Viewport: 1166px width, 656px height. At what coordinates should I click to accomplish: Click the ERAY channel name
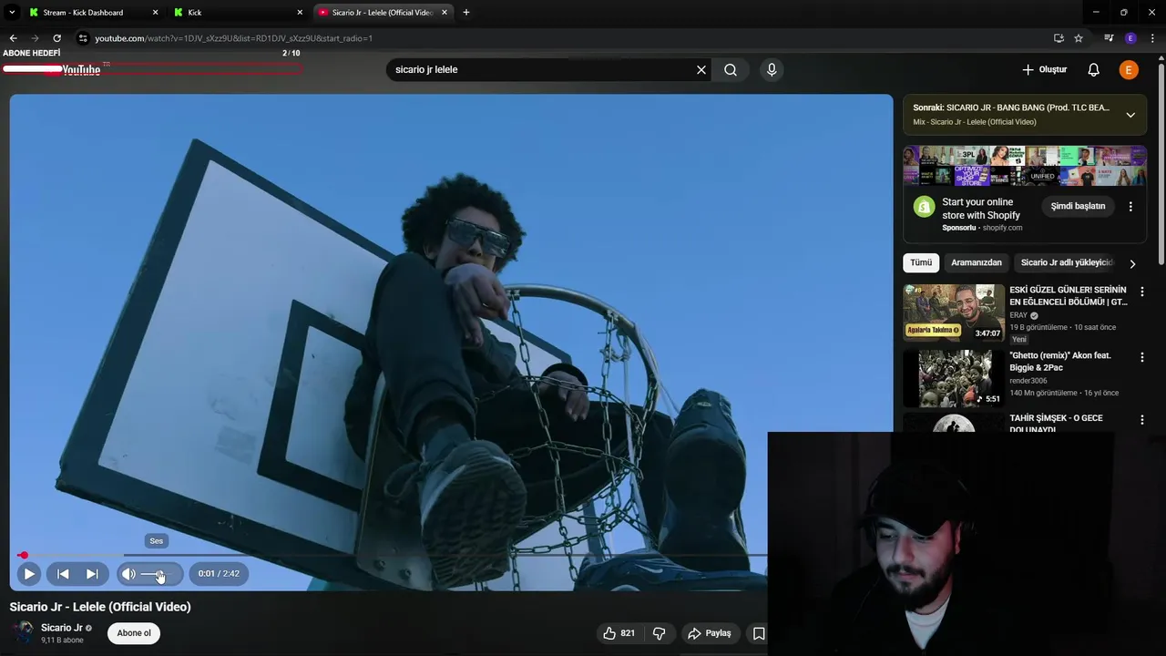click(1018, 315)
